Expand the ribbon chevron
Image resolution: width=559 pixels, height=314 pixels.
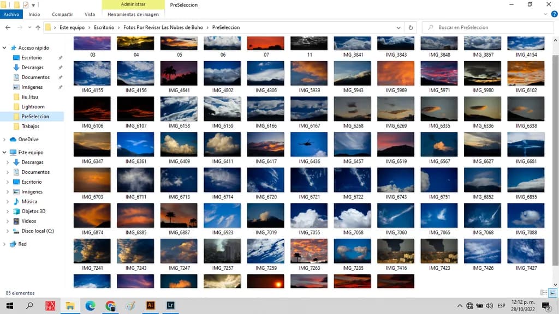coord(545,14)
